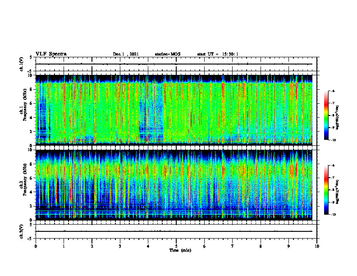Viewport: 357px width, 276px height.
Task: Click the "VLF Spectra" plot title
Action: point(51,54)
